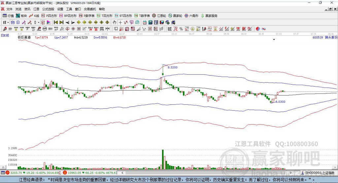Open the 设置 menu
This screenshot has width=338, height=183.
pyautogui.click(x=60, y=9)
